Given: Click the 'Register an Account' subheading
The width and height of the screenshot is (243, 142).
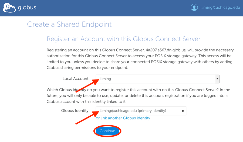Looking at the screenshot, I should point(123,39).
